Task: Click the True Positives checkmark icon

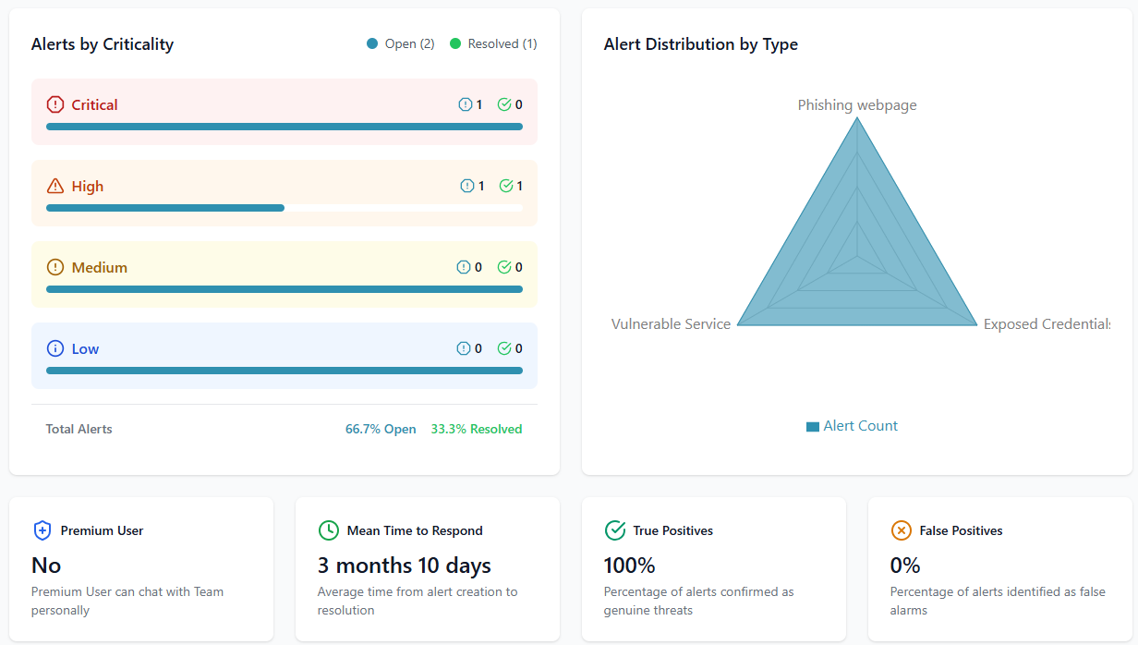Action: [614, 530]
